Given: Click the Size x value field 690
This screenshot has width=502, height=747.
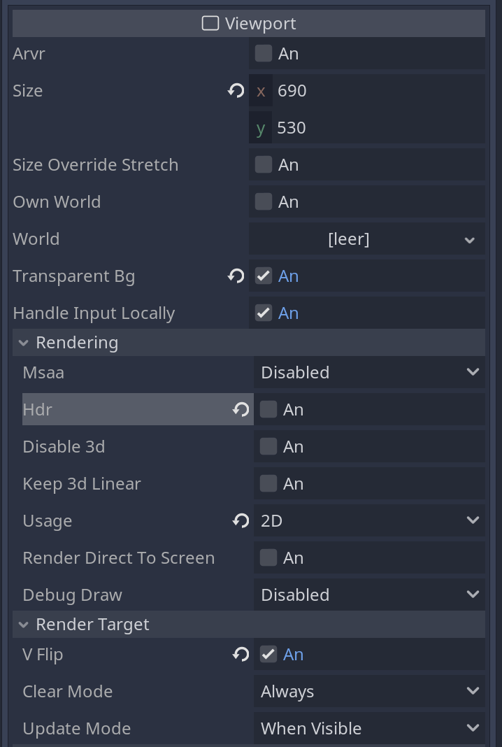Looking at the screenshot, I should point(379,90).
